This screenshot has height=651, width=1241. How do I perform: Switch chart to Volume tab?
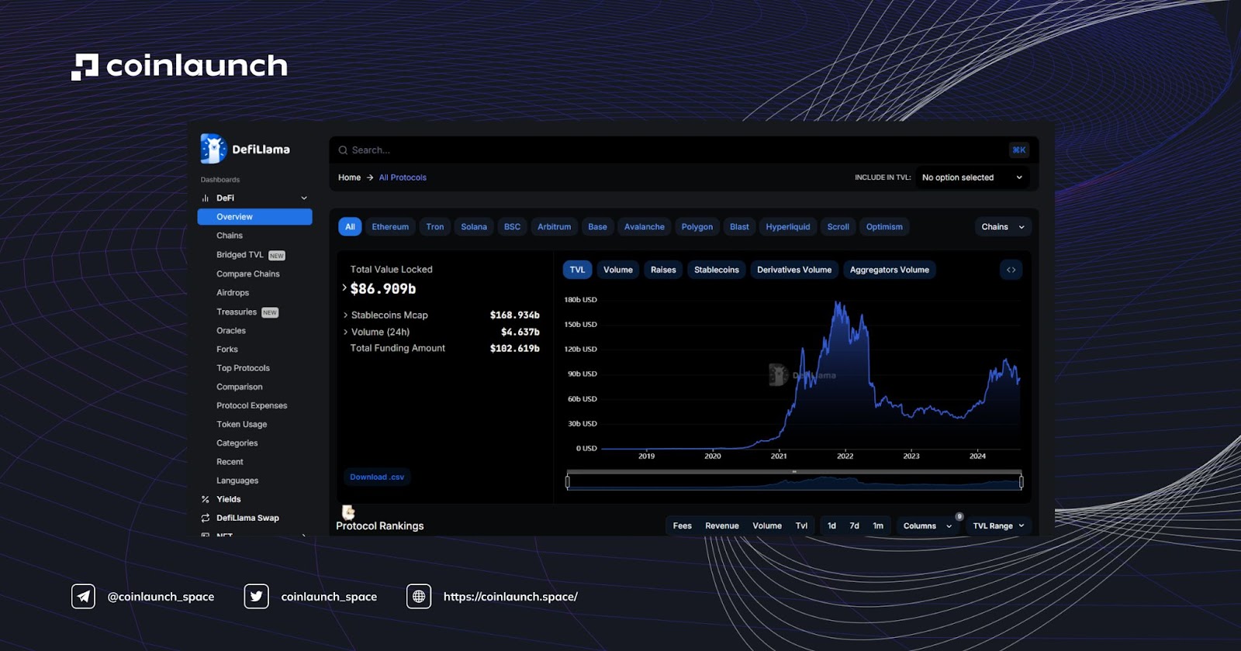click(618, 270)
